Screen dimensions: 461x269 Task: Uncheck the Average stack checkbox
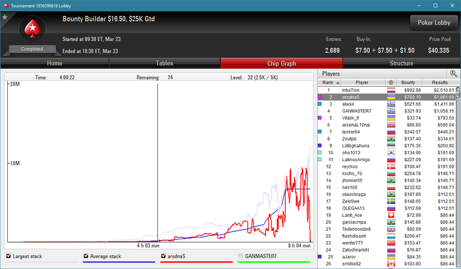pos(86,256)
